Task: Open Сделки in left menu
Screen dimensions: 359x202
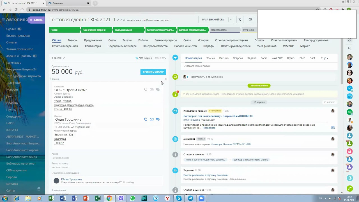Action: (x=11, y=29)
